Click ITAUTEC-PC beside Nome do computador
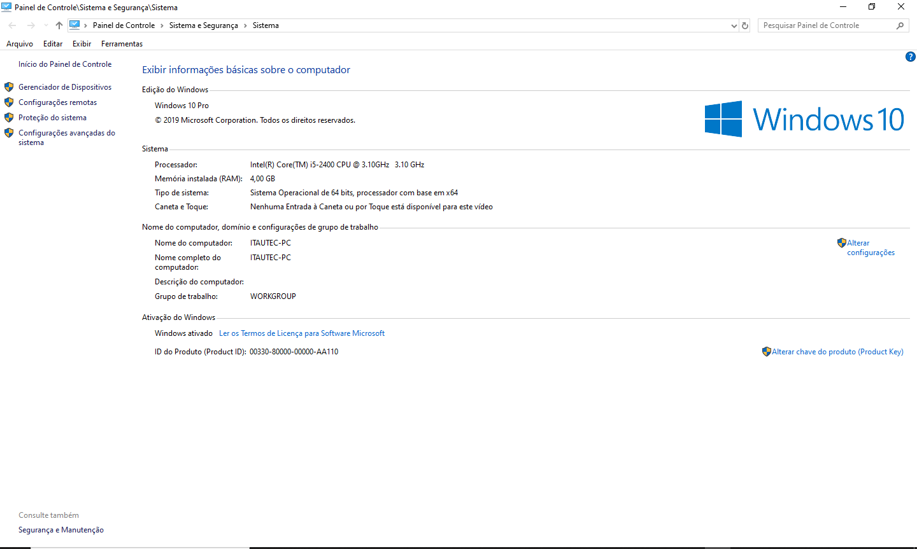This screenshot has width=917, height=549. 270,243
